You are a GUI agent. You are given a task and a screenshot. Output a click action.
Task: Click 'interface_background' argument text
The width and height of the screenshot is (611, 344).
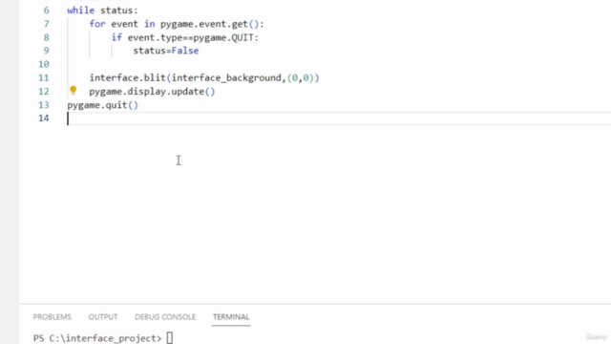point(226,78)
